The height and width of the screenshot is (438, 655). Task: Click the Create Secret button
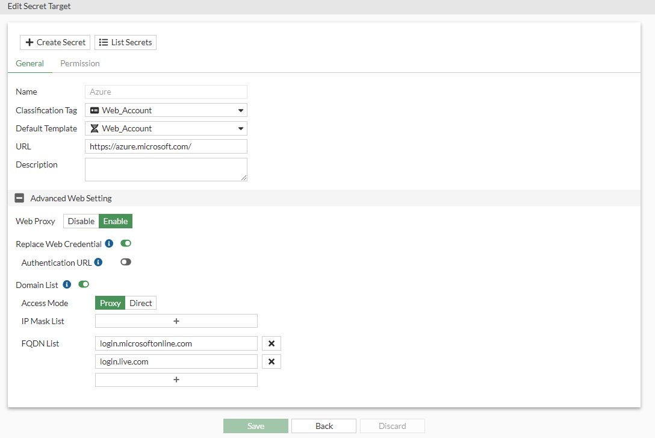tap(55, 42)
